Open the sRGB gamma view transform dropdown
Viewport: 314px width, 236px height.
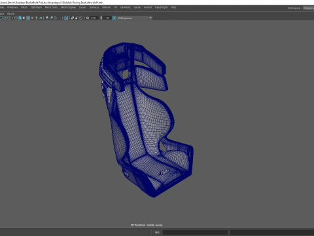[135, 18]
